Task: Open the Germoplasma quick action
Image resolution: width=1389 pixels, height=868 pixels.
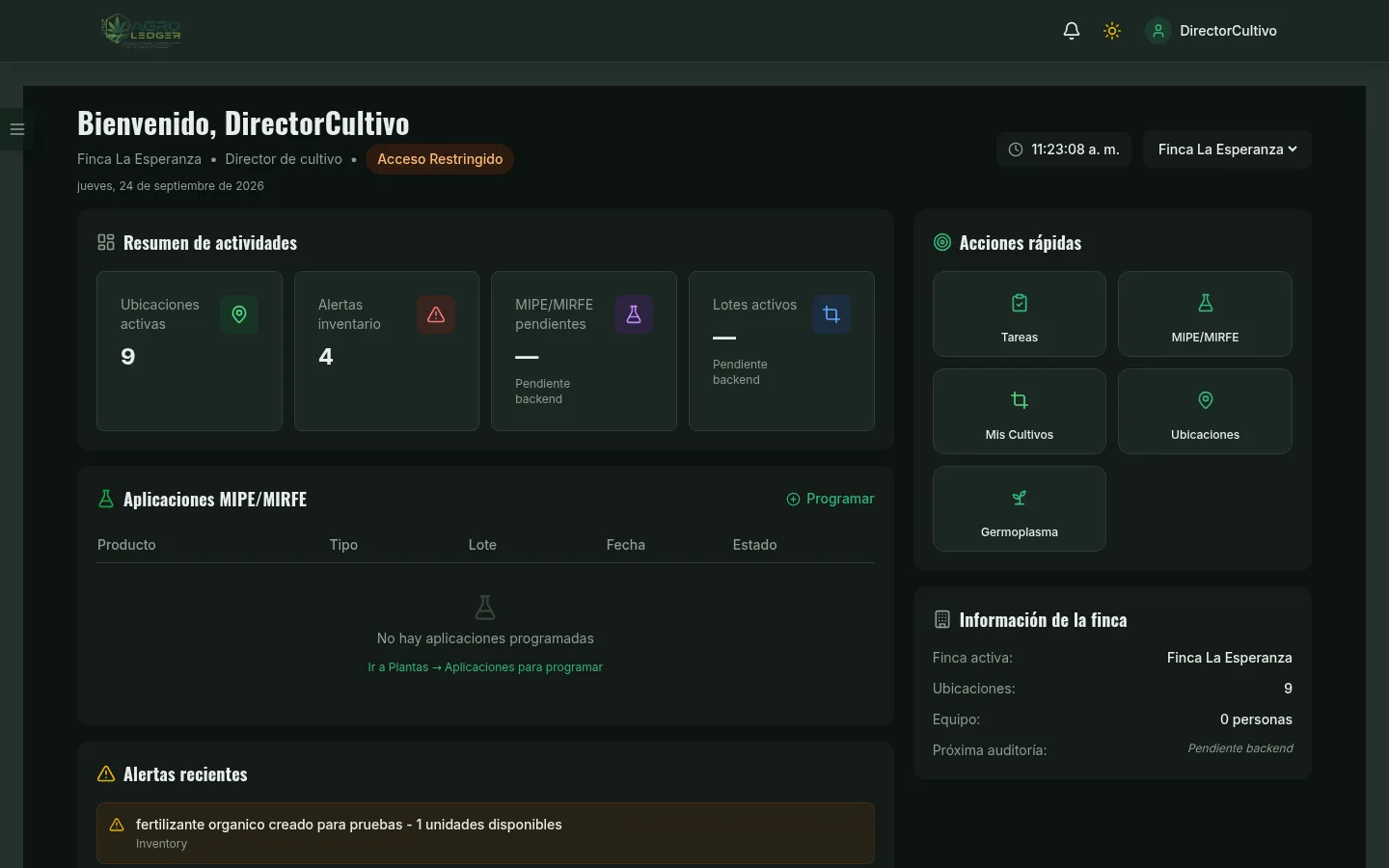Action: [1020, 509]
